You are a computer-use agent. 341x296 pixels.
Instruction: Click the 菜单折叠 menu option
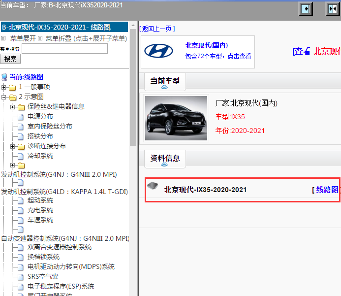[59, 38]
